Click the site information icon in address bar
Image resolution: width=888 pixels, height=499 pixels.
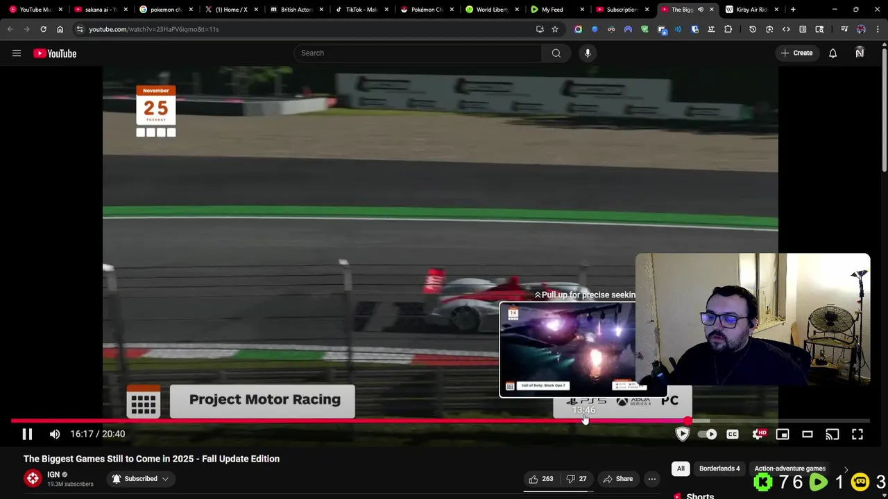(x=80, y=29)
